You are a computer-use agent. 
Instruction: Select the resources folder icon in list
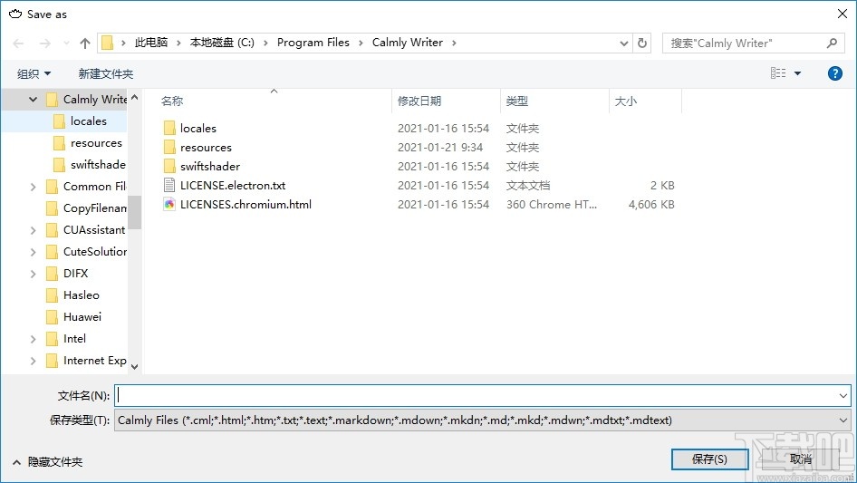[169, 147]
